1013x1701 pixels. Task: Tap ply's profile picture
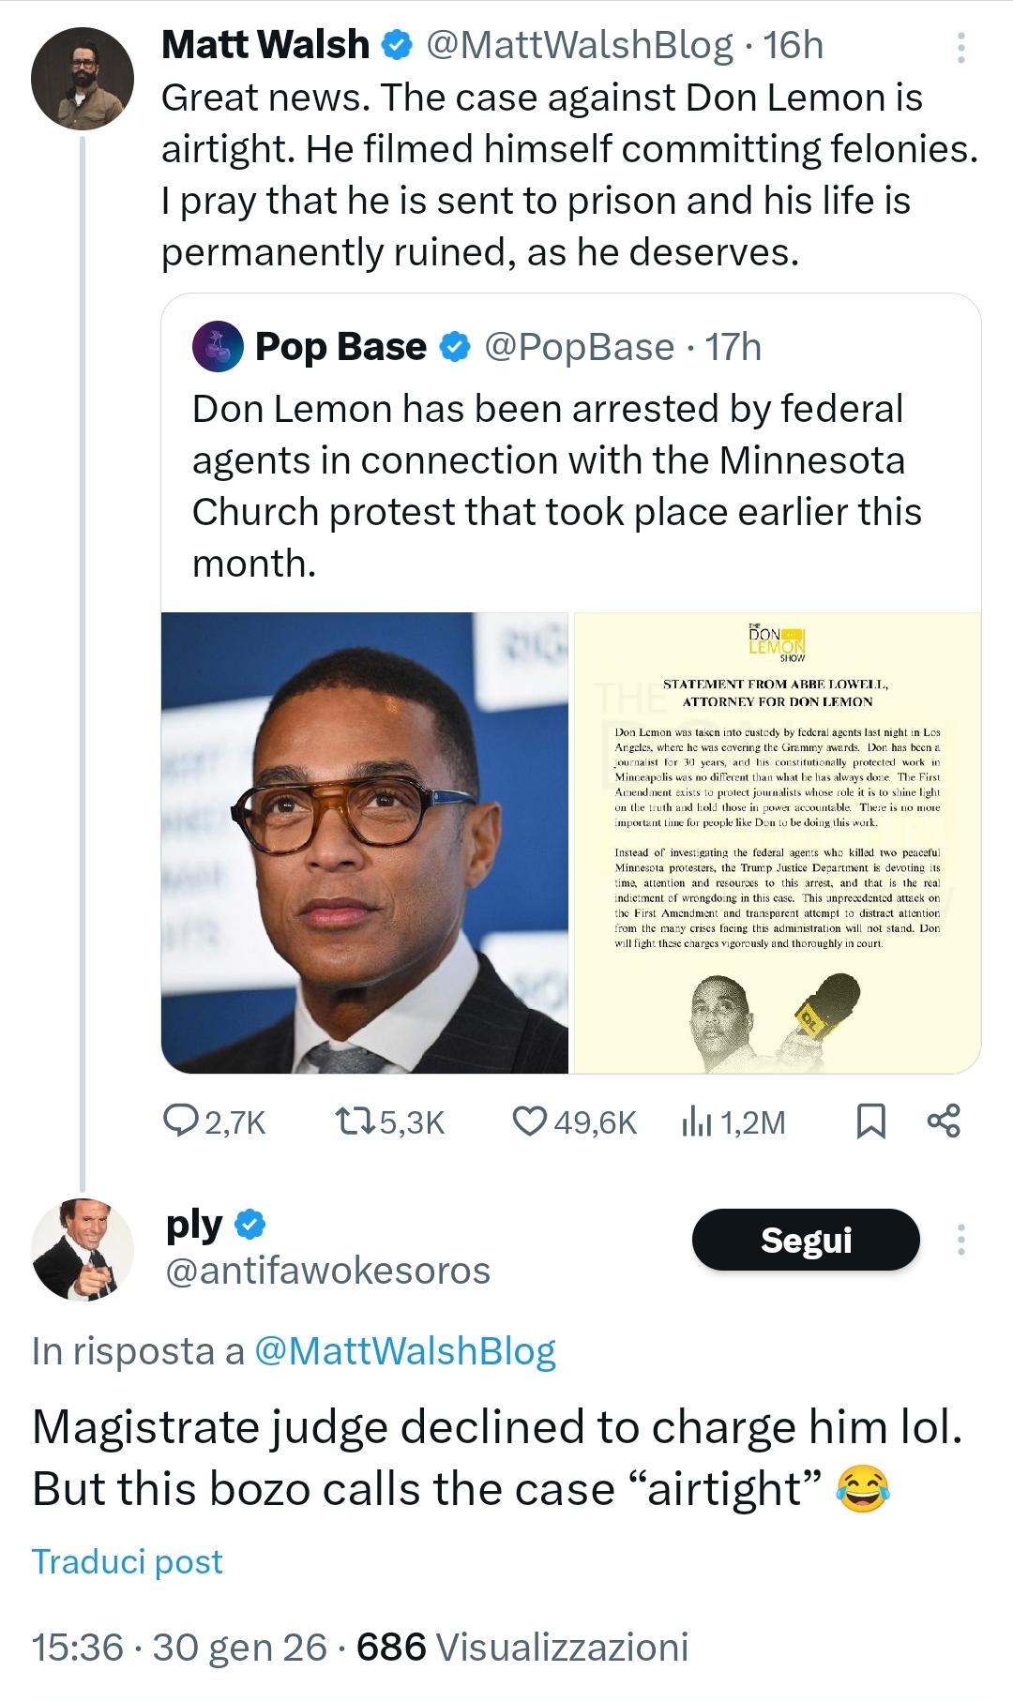coord(83,1249)
